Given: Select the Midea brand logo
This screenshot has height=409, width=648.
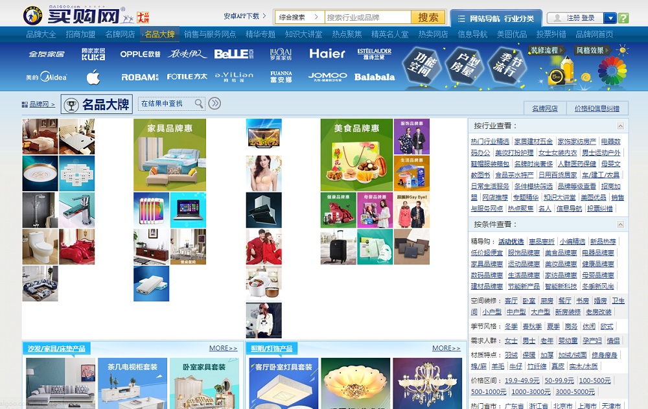Looking at the screenshot, I should pyautogui.click(x=46, y=77).
